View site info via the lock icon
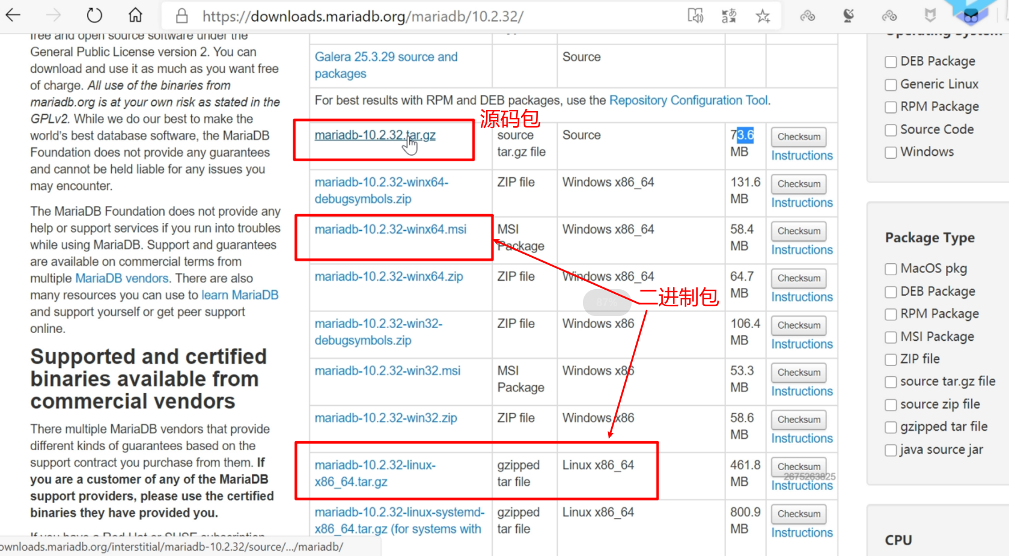1009x556 pixels. 182,16
